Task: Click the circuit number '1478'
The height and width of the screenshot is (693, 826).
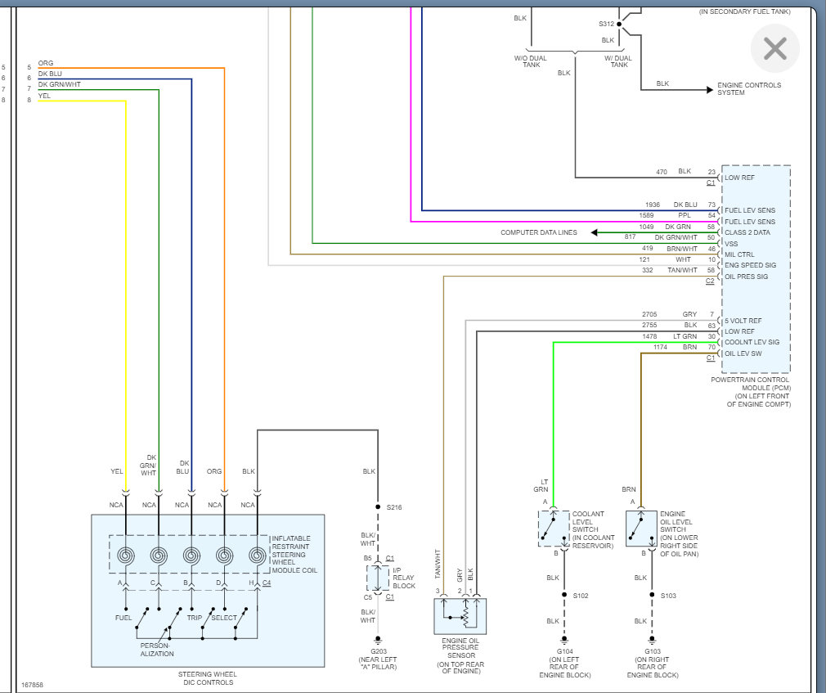Action: tap(649, 337)
